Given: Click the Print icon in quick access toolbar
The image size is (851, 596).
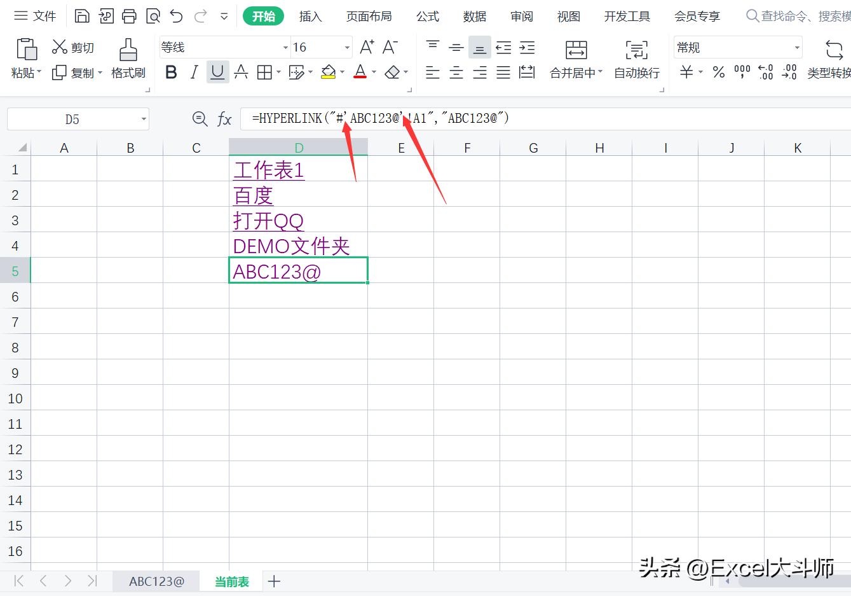Looking at the screenshot, I should (129, 16).
